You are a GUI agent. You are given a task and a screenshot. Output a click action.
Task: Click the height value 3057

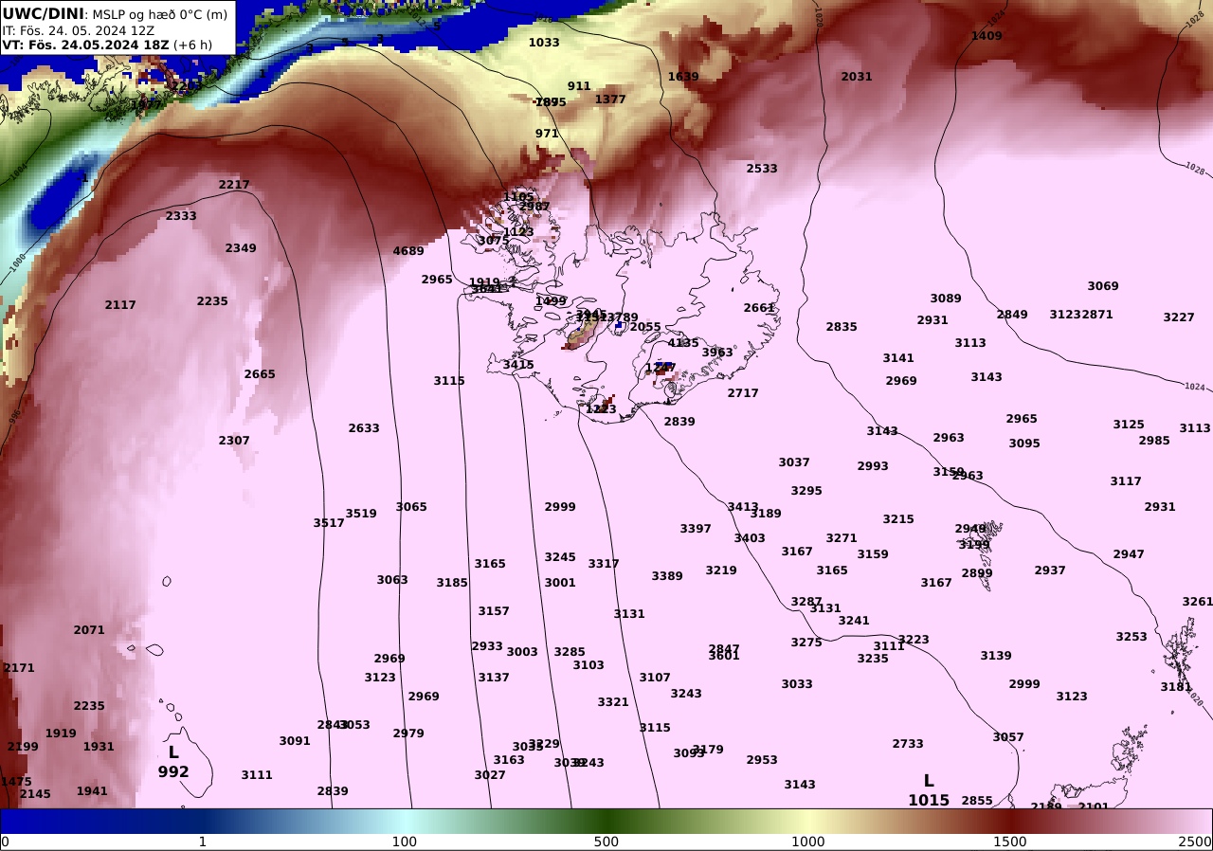click(1008, 737)
